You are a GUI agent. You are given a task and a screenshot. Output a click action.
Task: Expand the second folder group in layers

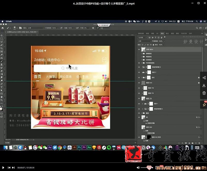pyautogui.click(x=142, y=57)
